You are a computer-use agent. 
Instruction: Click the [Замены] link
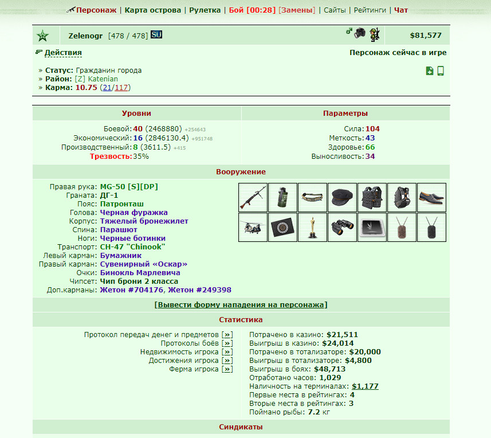point(297,10)
